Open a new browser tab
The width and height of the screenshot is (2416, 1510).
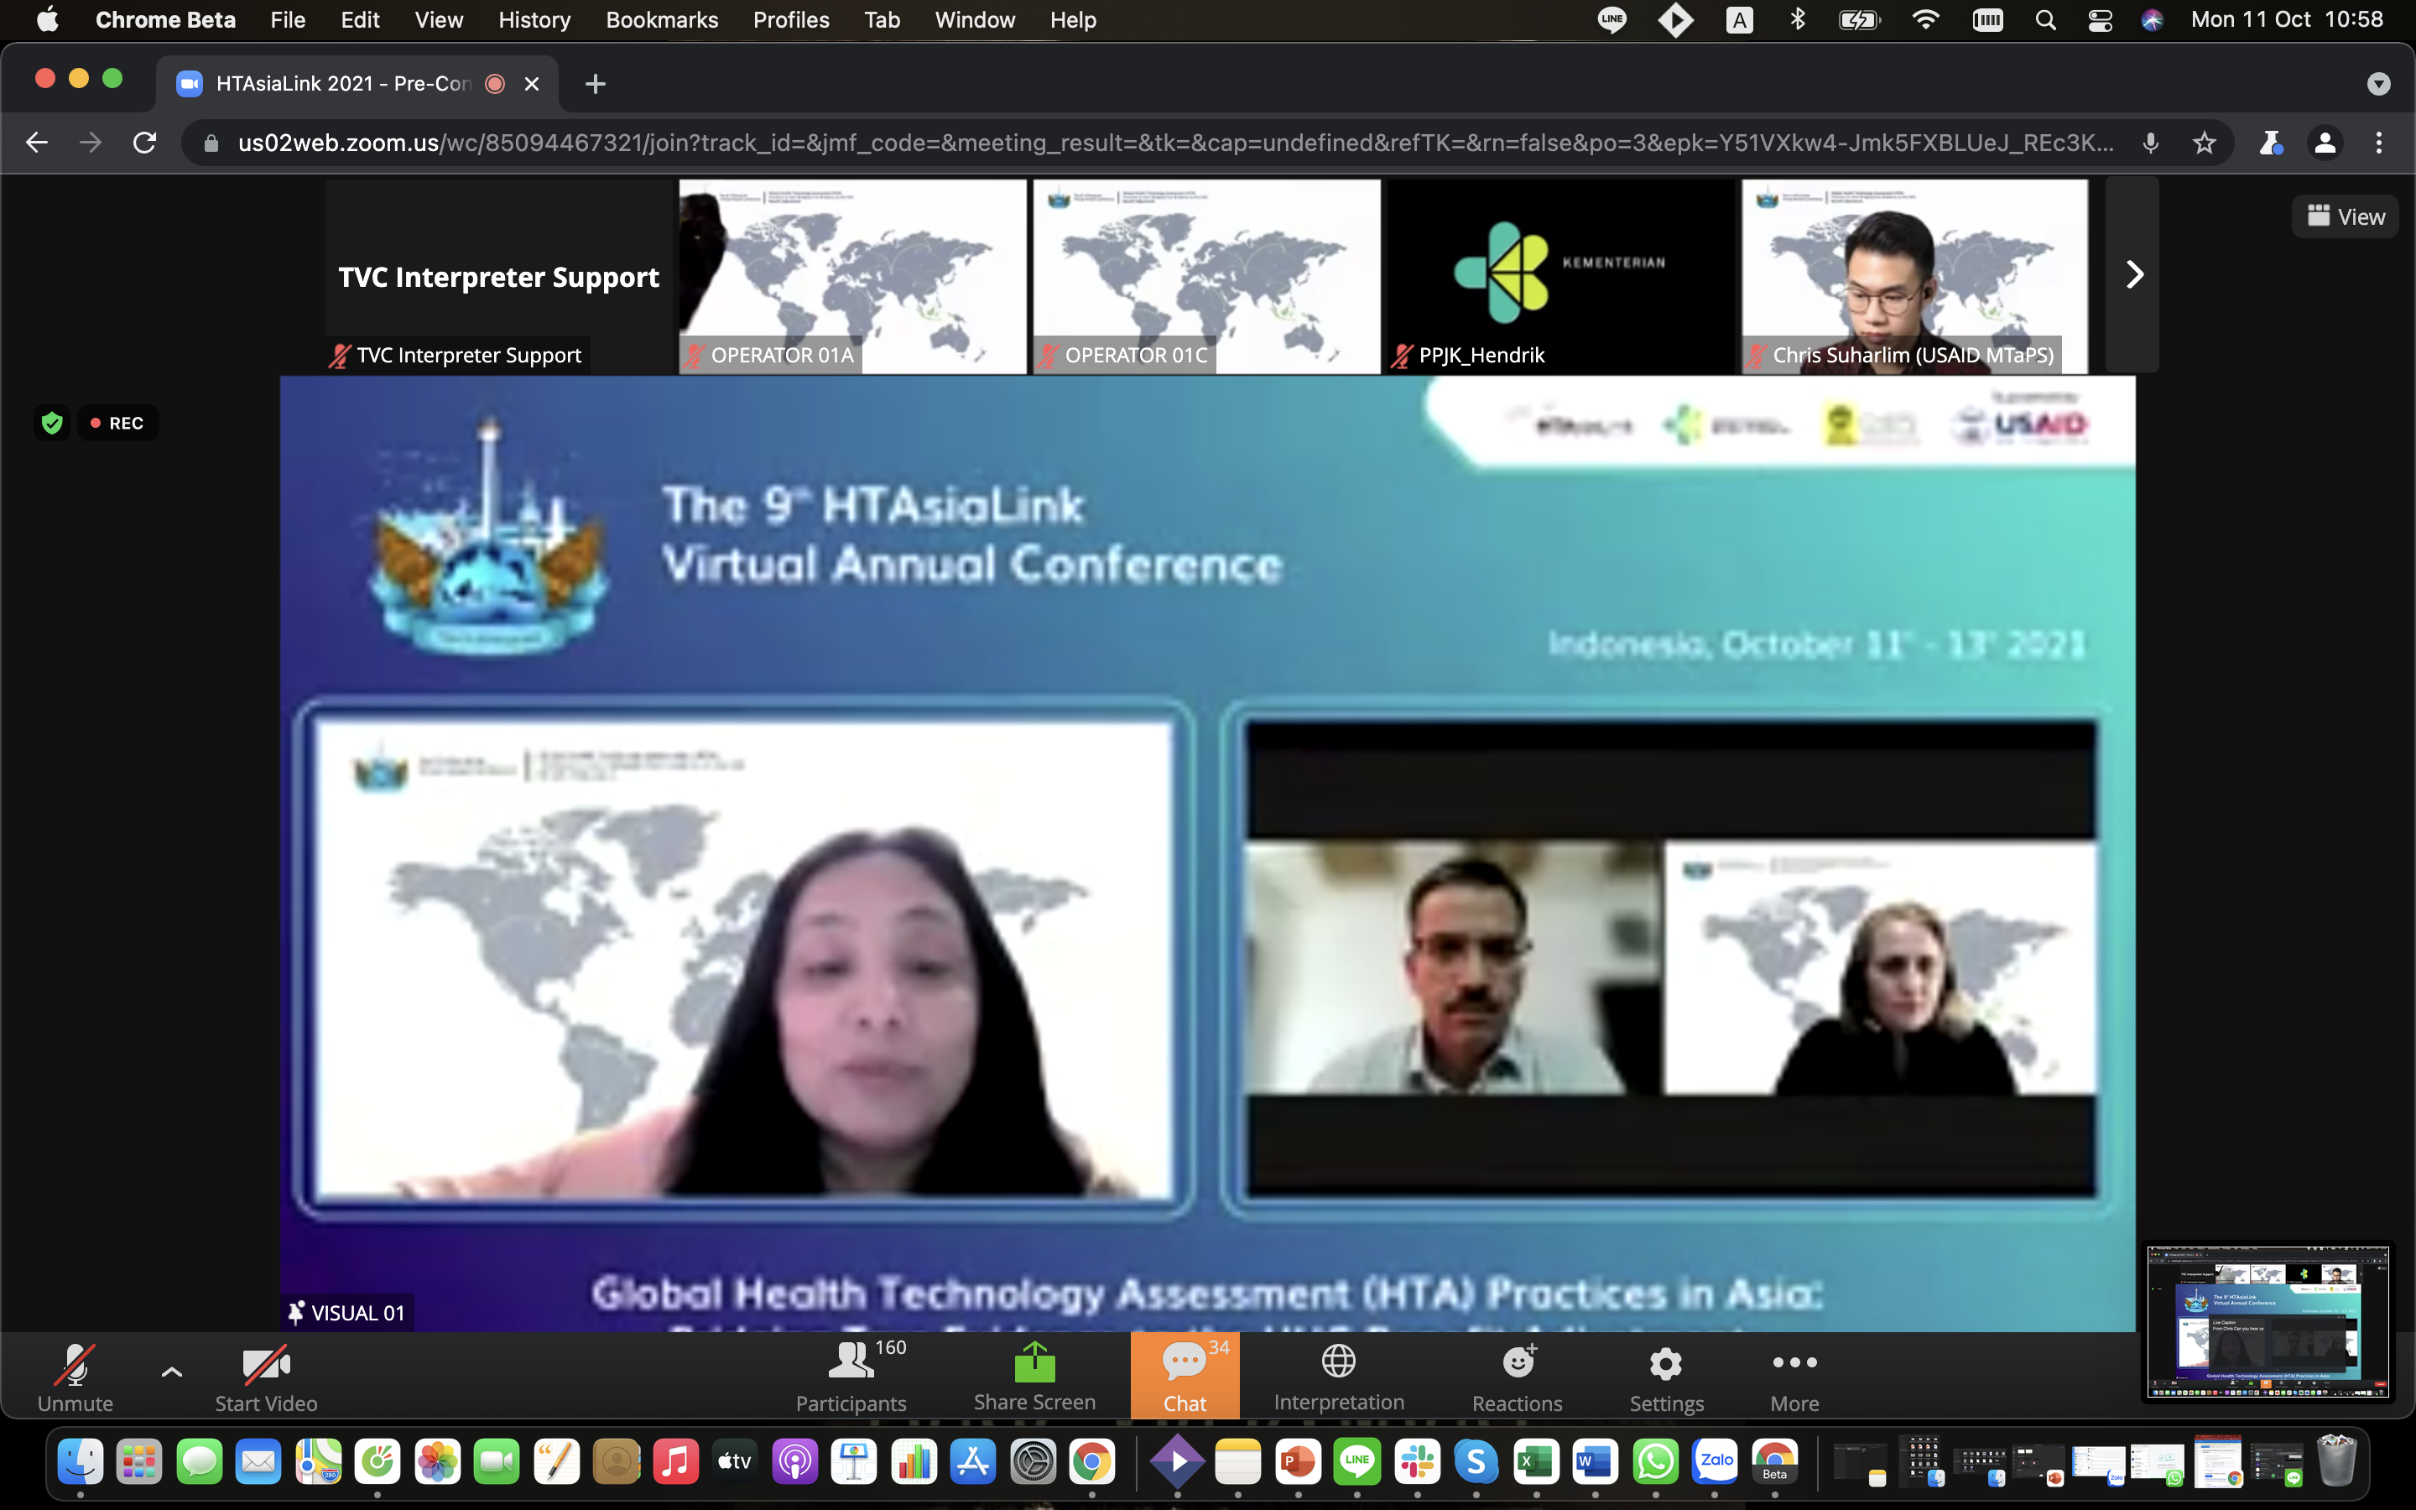[x=595, y=84]
